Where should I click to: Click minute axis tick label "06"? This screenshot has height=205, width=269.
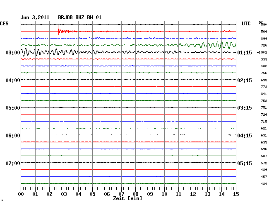tap(107, 194)
